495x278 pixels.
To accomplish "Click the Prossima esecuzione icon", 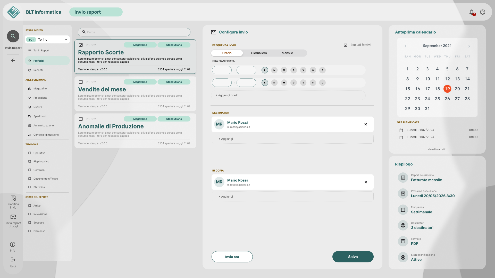I will (403, 193).
